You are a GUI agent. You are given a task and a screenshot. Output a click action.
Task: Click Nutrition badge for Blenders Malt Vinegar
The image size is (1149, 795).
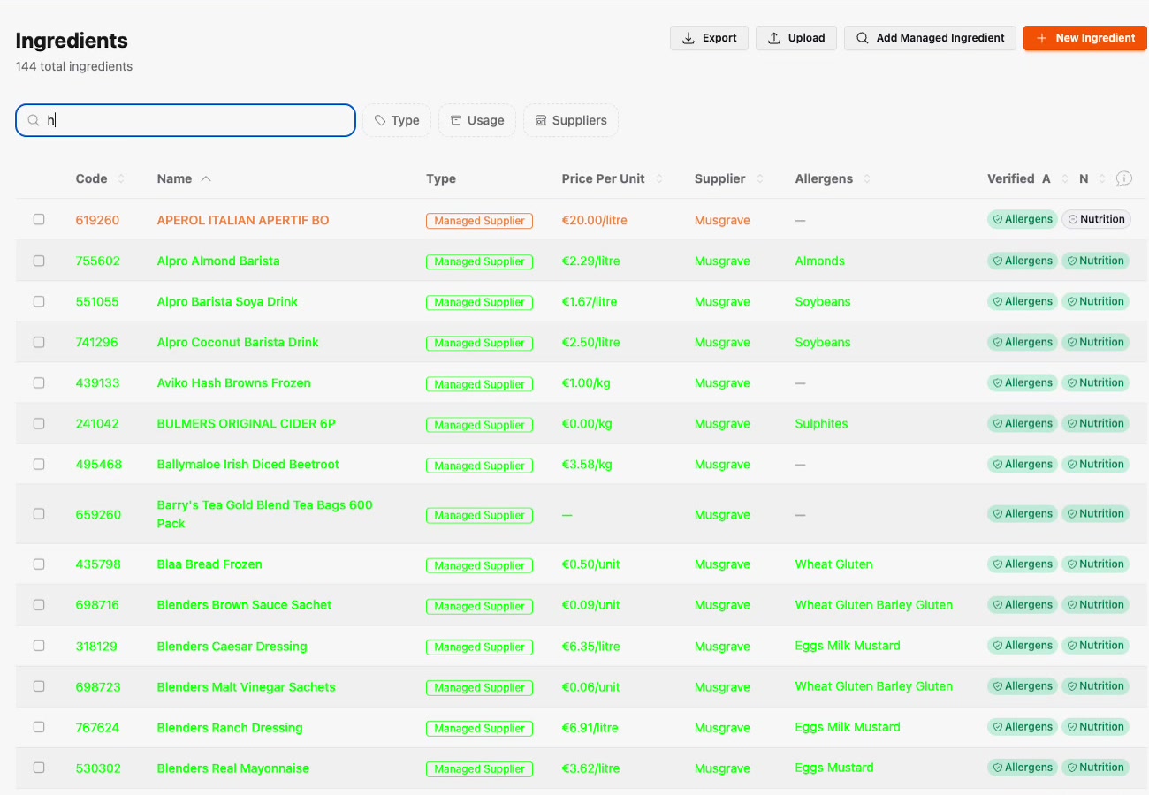coord(1096,685)
